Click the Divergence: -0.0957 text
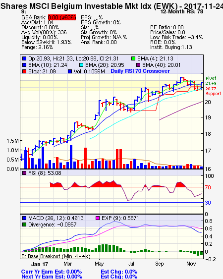 [53, 224]
